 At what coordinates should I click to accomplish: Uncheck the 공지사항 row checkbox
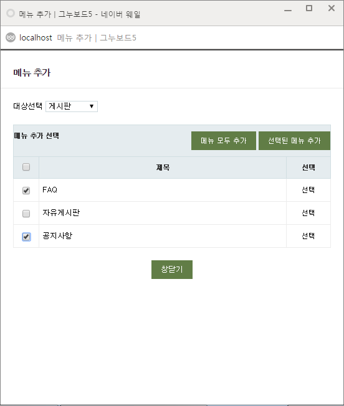coord(26,237)
